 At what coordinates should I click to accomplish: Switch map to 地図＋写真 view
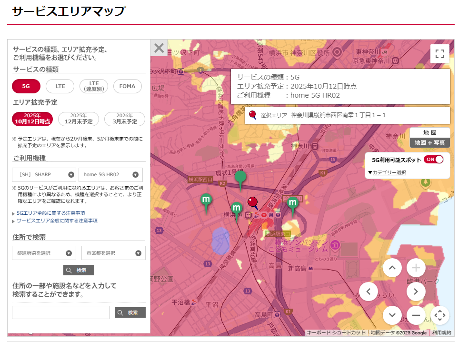429,142
